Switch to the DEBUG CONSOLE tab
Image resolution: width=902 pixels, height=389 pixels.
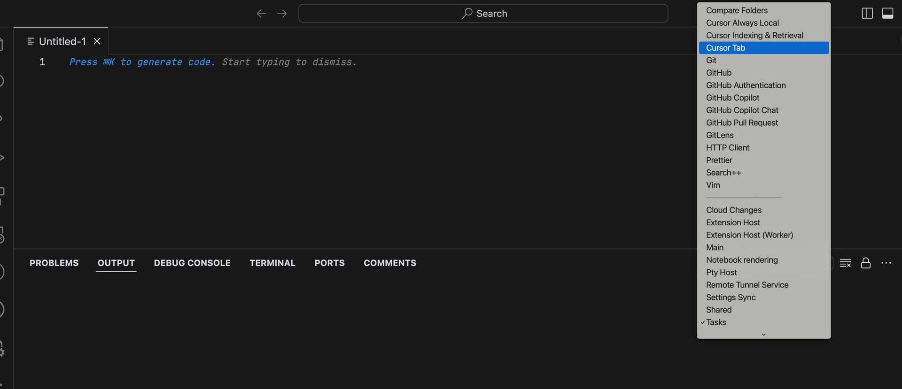point(192,263)
